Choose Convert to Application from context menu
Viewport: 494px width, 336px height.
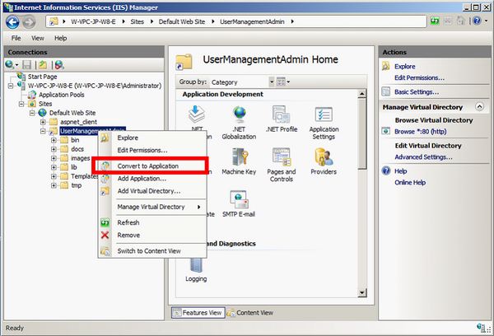pos(152,166)
